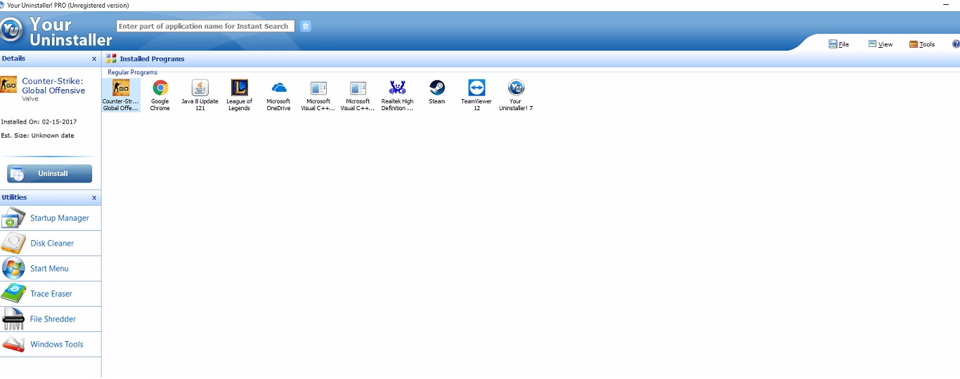Click the Est. Size: Unknown date text

pos(37,135)
